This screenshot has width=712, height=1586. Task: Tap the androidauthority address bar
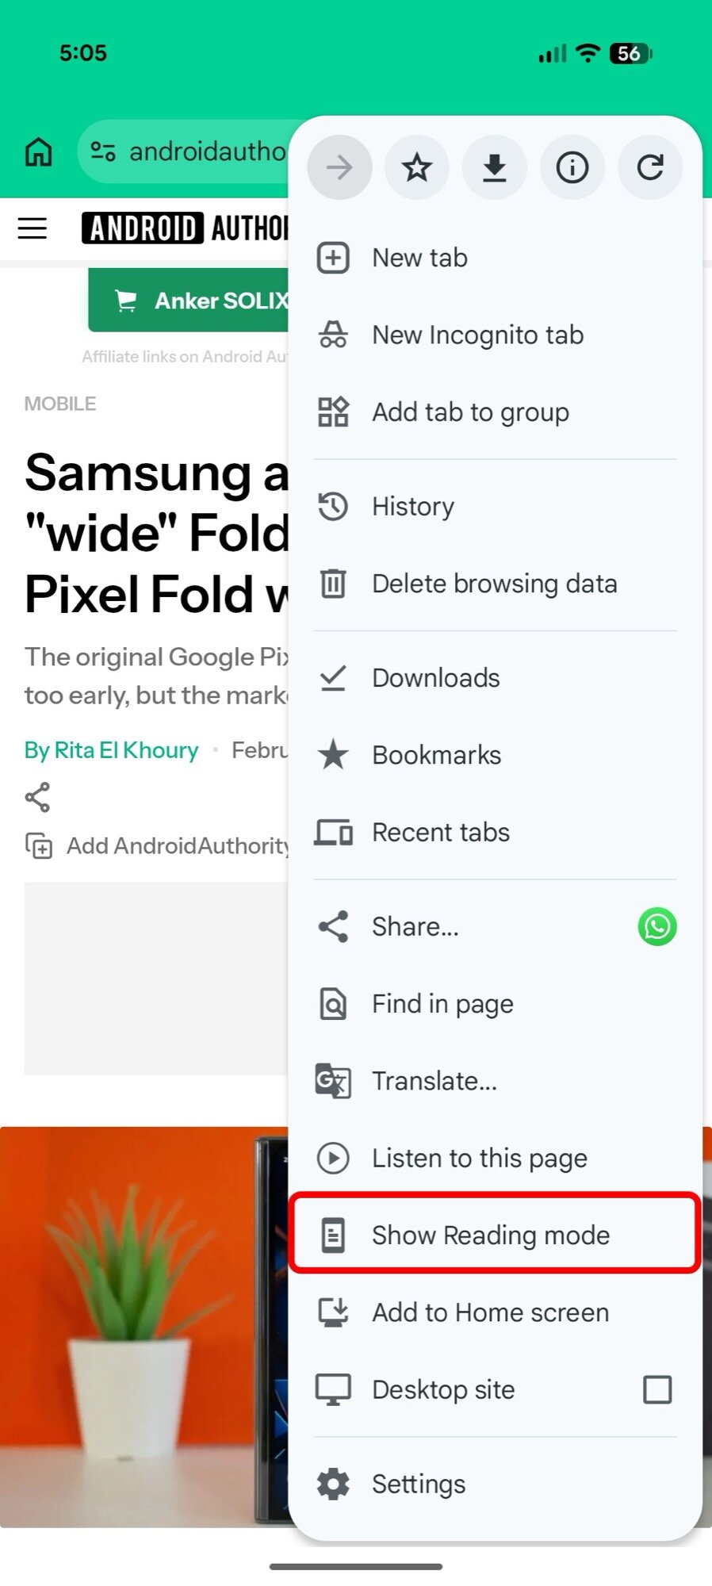tap(198, 151)
